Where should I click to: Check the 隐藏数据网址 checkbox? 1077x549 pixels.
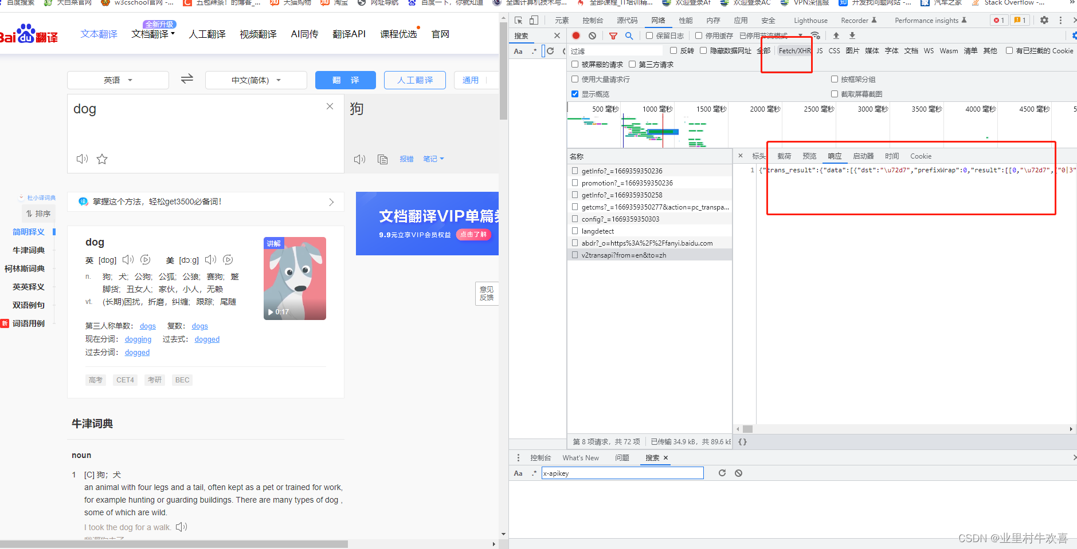(x=703, y=50)
